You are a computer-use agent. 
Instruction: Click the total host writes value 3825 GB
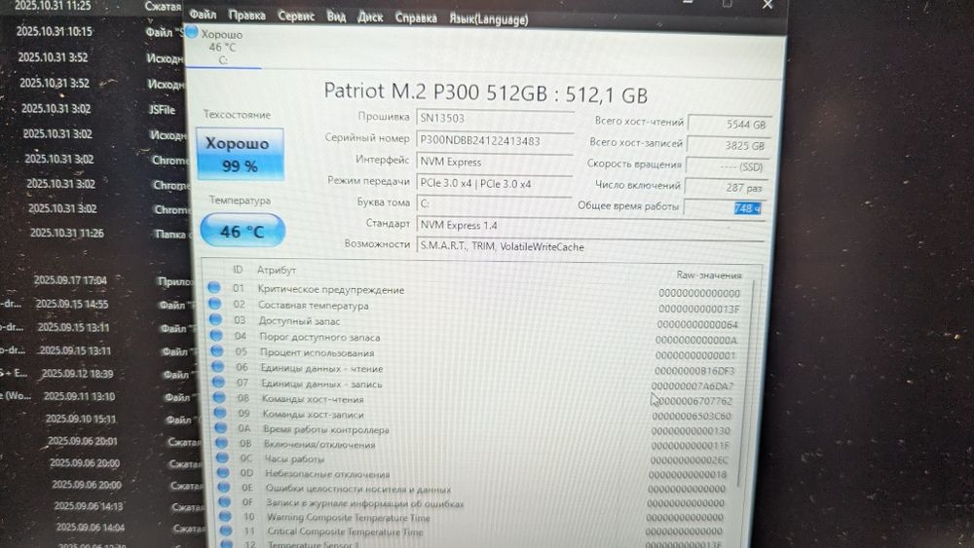coord(728,146)
